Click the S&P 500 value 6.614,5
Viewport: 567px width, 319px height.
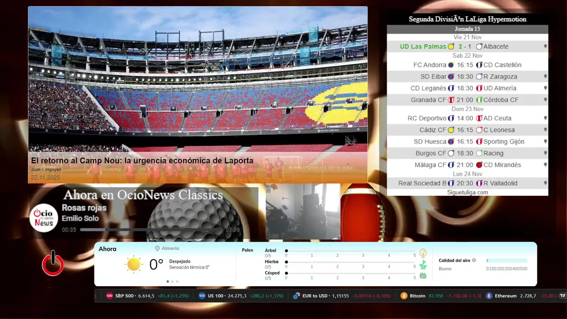146,296
